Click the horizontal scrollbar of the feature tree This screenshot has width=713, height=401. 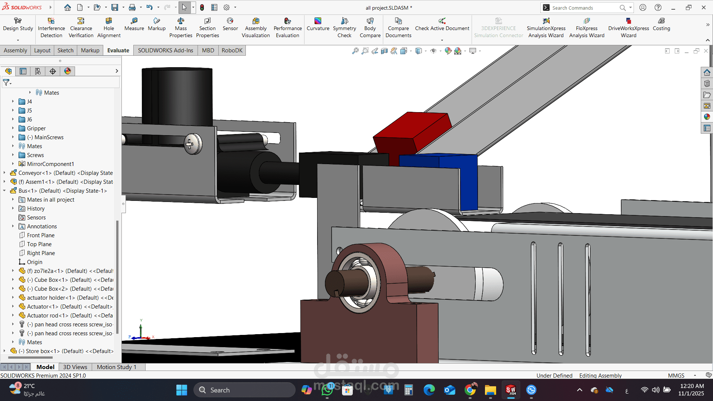(30, 358)
